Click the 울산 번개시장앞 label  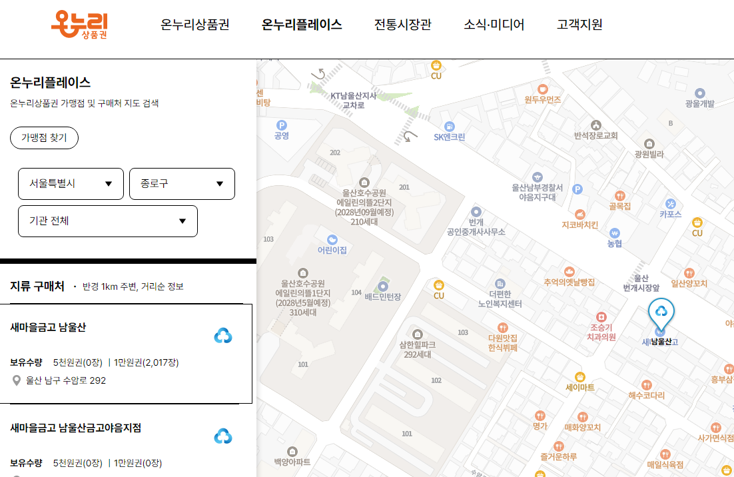(641, 283)
